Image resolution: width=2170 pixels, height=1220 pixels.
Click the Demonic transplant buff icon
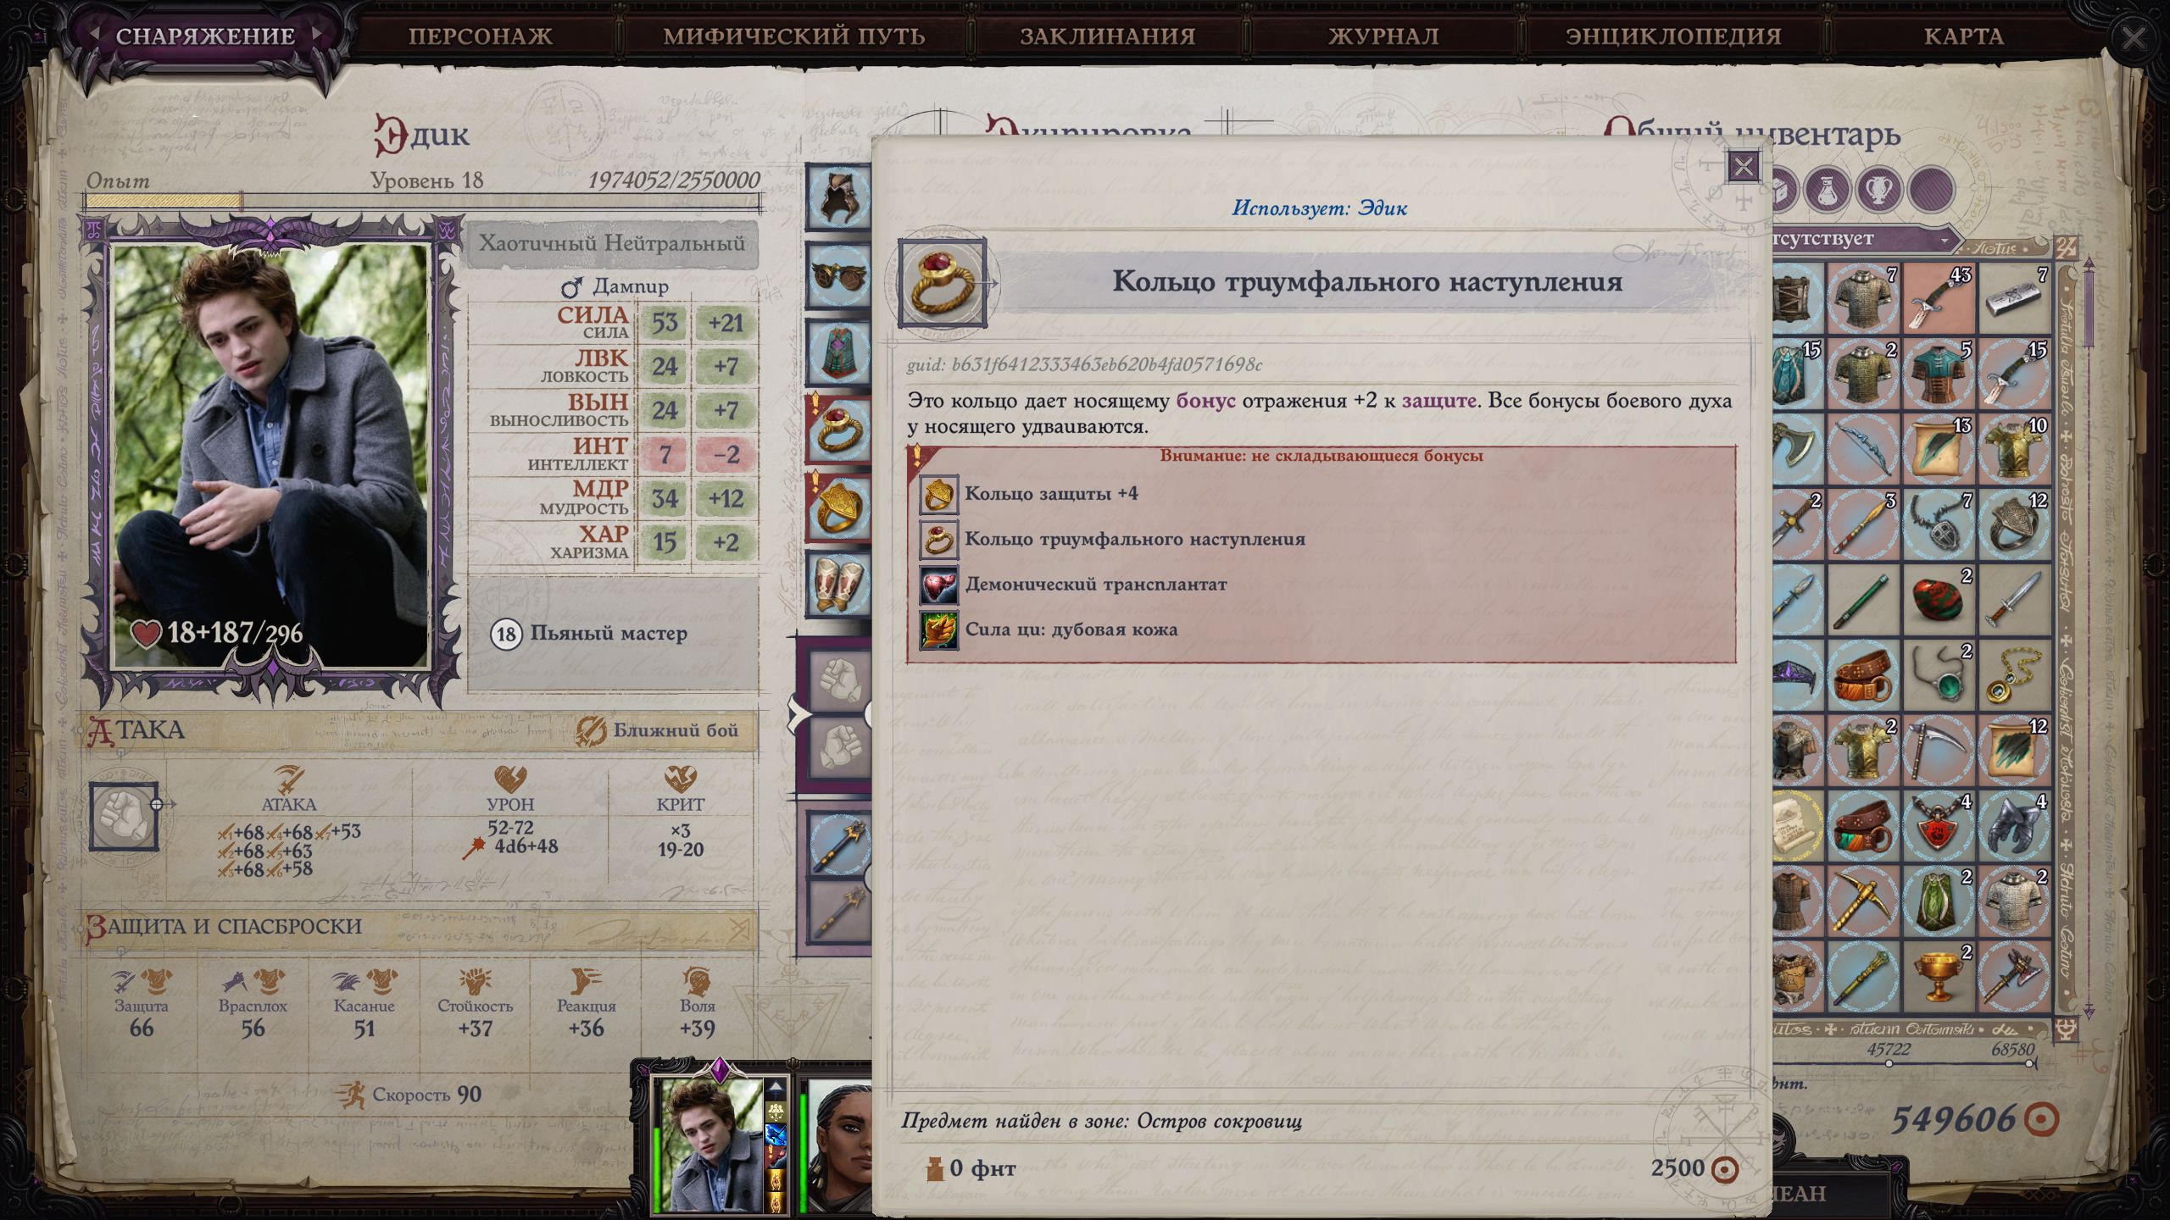point(938,585)
